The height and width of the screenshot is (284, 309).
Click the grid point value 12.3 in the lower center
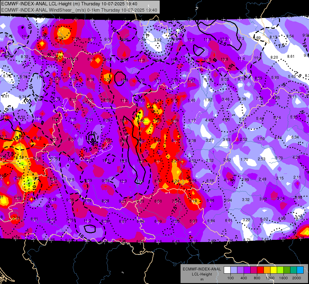pos(123,181)
